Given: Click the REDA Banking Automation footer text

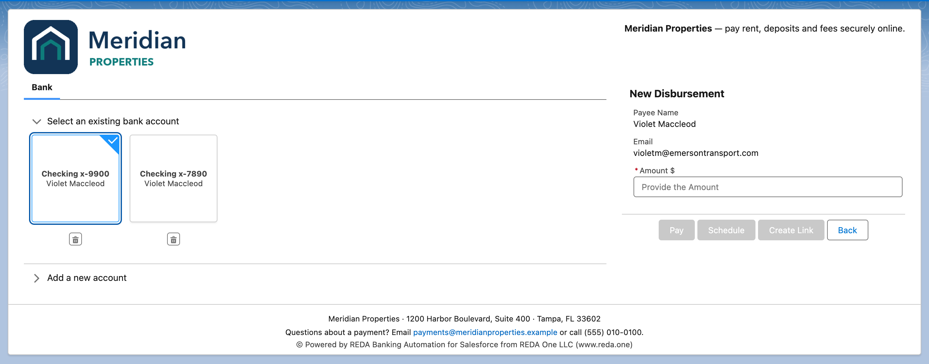Looking at the screenshot, I should click(464, 345).
